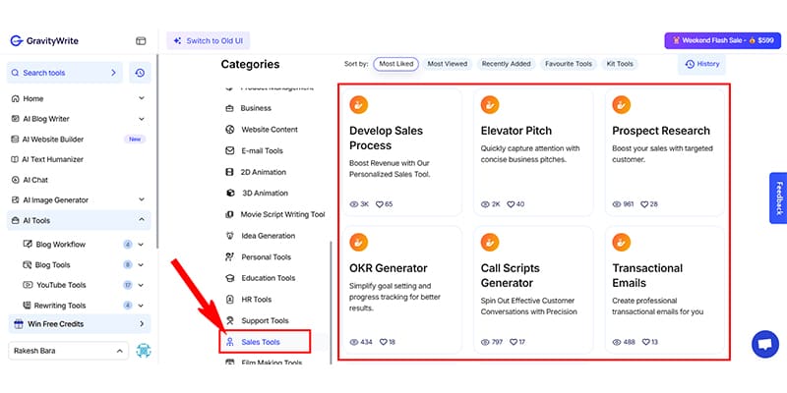Like the OKR Generator tool heart
Viewport: 787px width, 393px height.
click(x=383, y=342)
